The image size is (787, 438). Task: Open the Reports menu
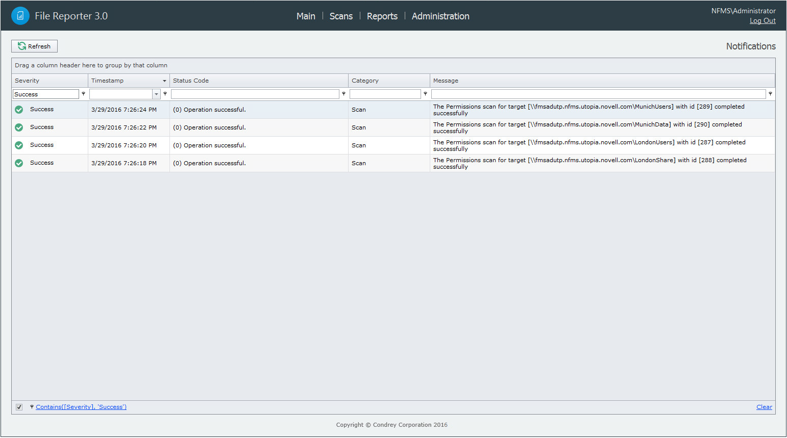click(382, 16)
